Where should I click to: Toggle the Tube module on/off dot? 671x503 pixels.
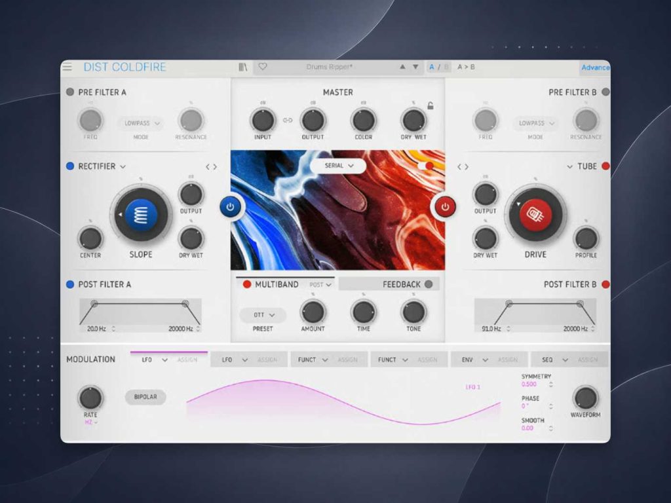click(x=605, y=166)
